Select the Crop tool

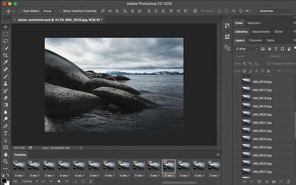[5, 55]
